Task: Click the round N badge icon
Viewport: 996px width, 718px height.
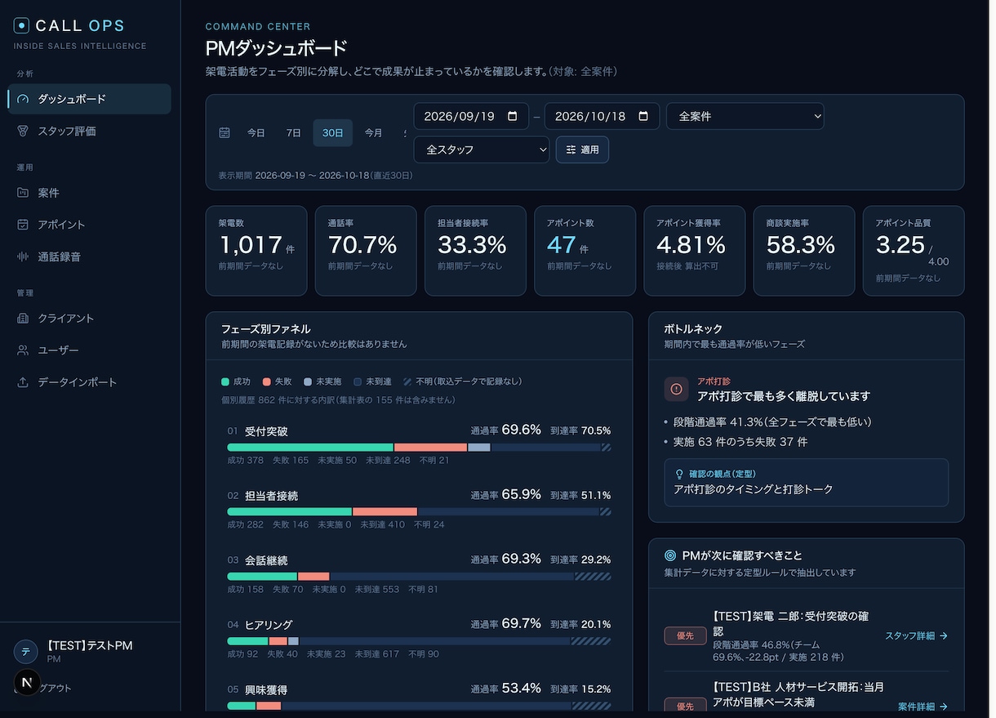Action: (x=27, y=682)
